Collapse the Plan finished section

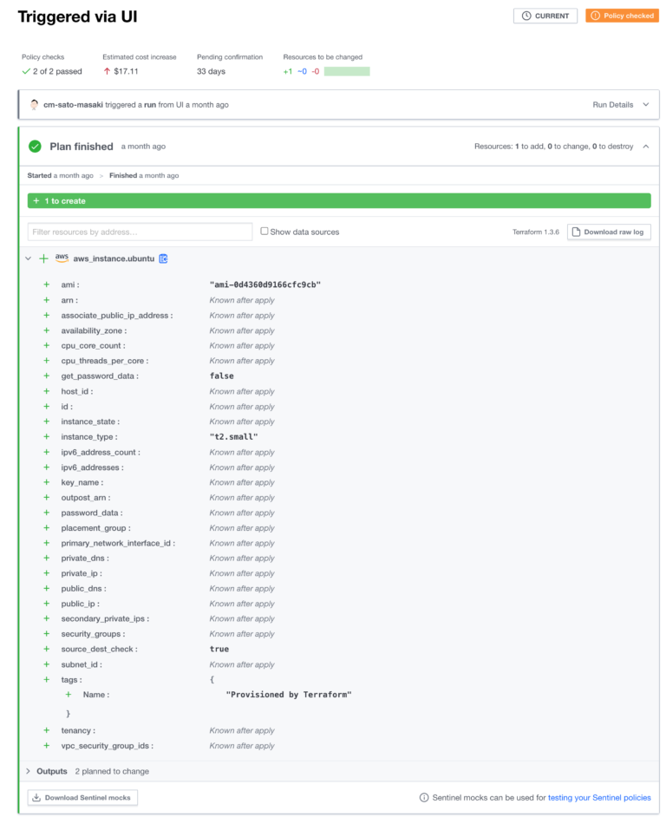645,146
